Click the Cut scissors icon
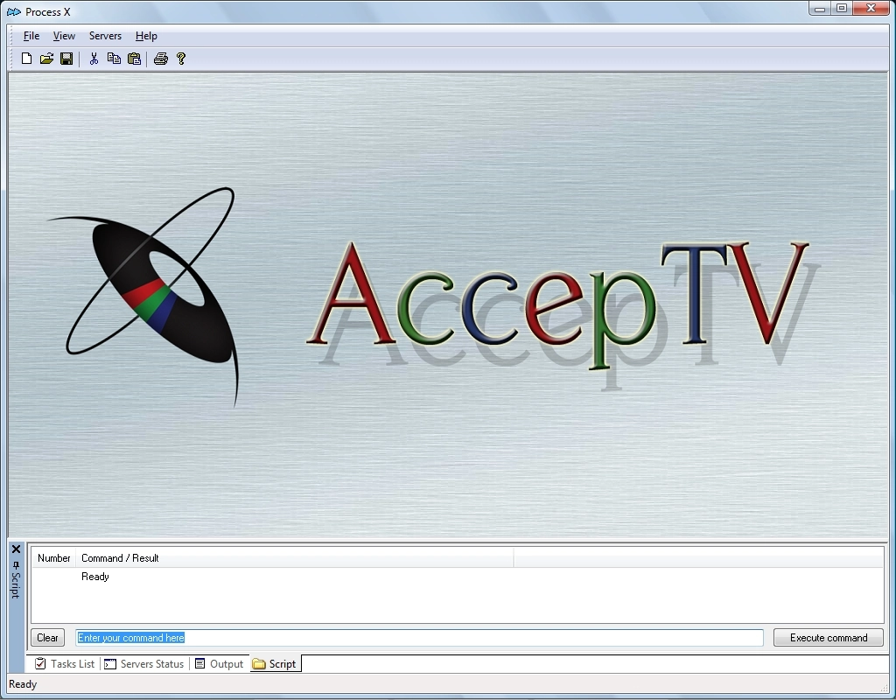Screen dimensions: 896x700 pos(94,59)
